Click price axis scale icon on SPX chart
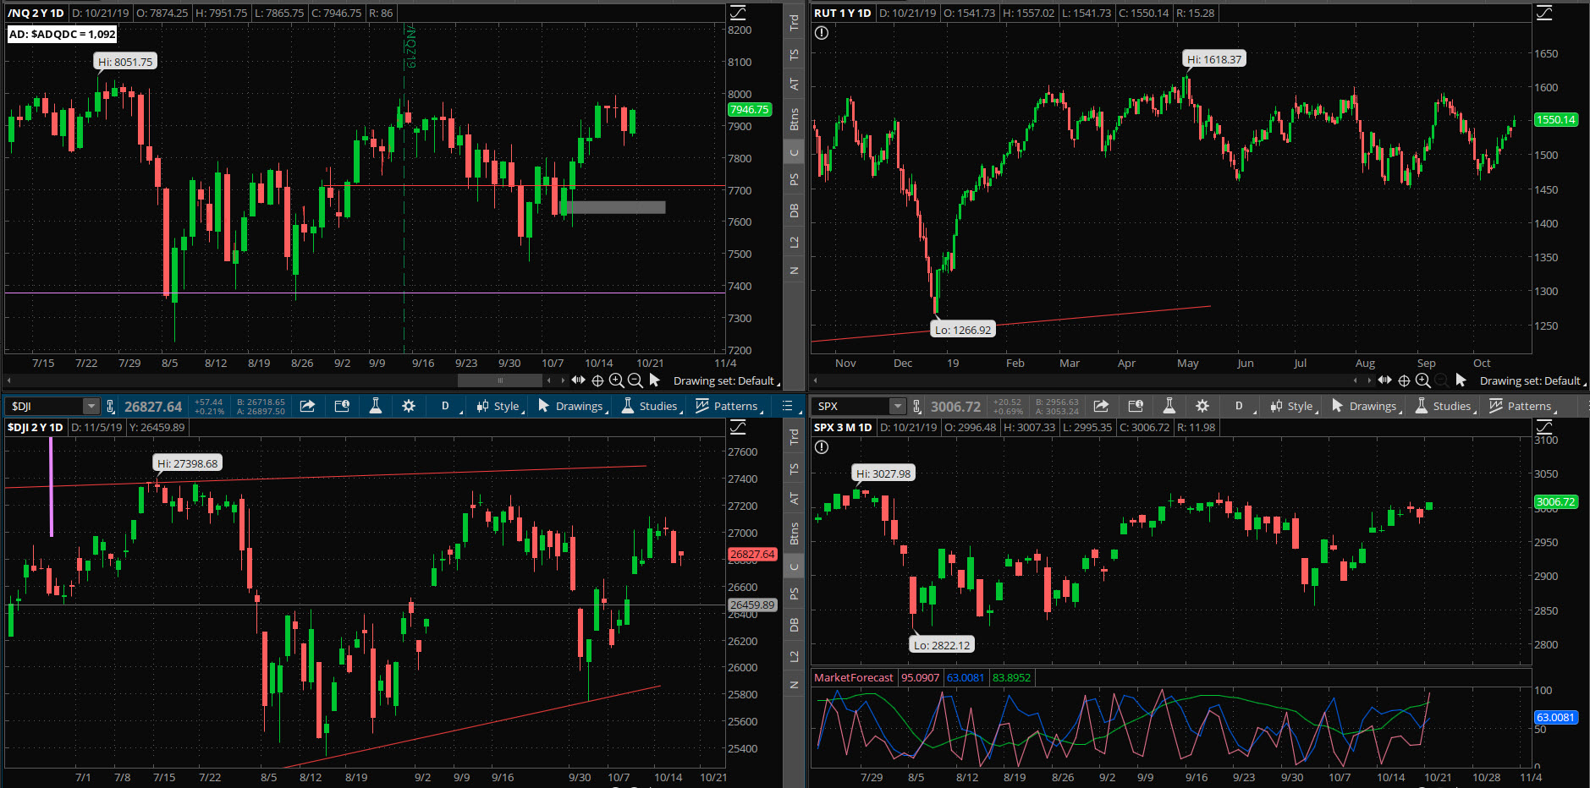This screenshot has height=788, width=1590. pos(1544,427)
